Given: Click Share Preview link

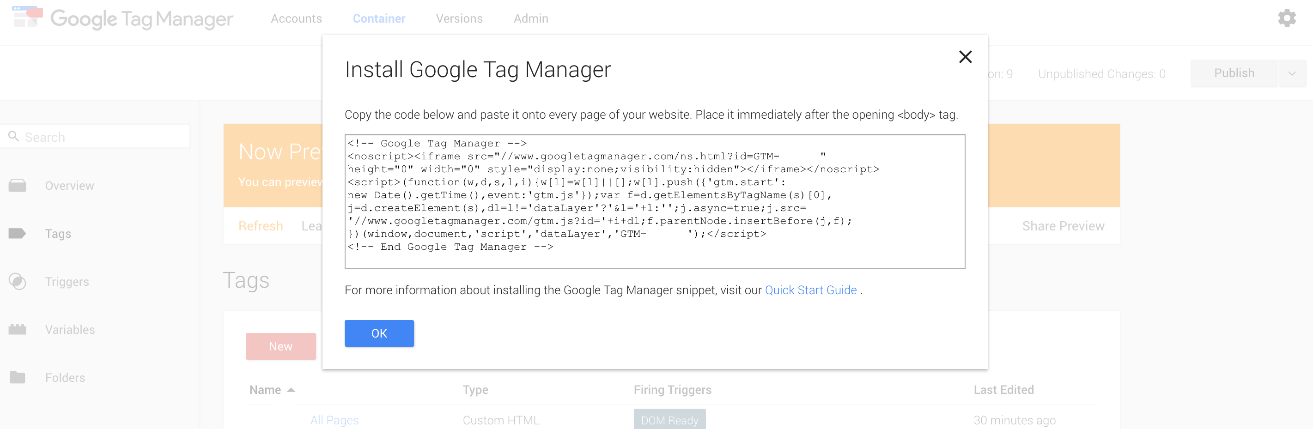Looking at the screenshot, I should (1063, 226).
